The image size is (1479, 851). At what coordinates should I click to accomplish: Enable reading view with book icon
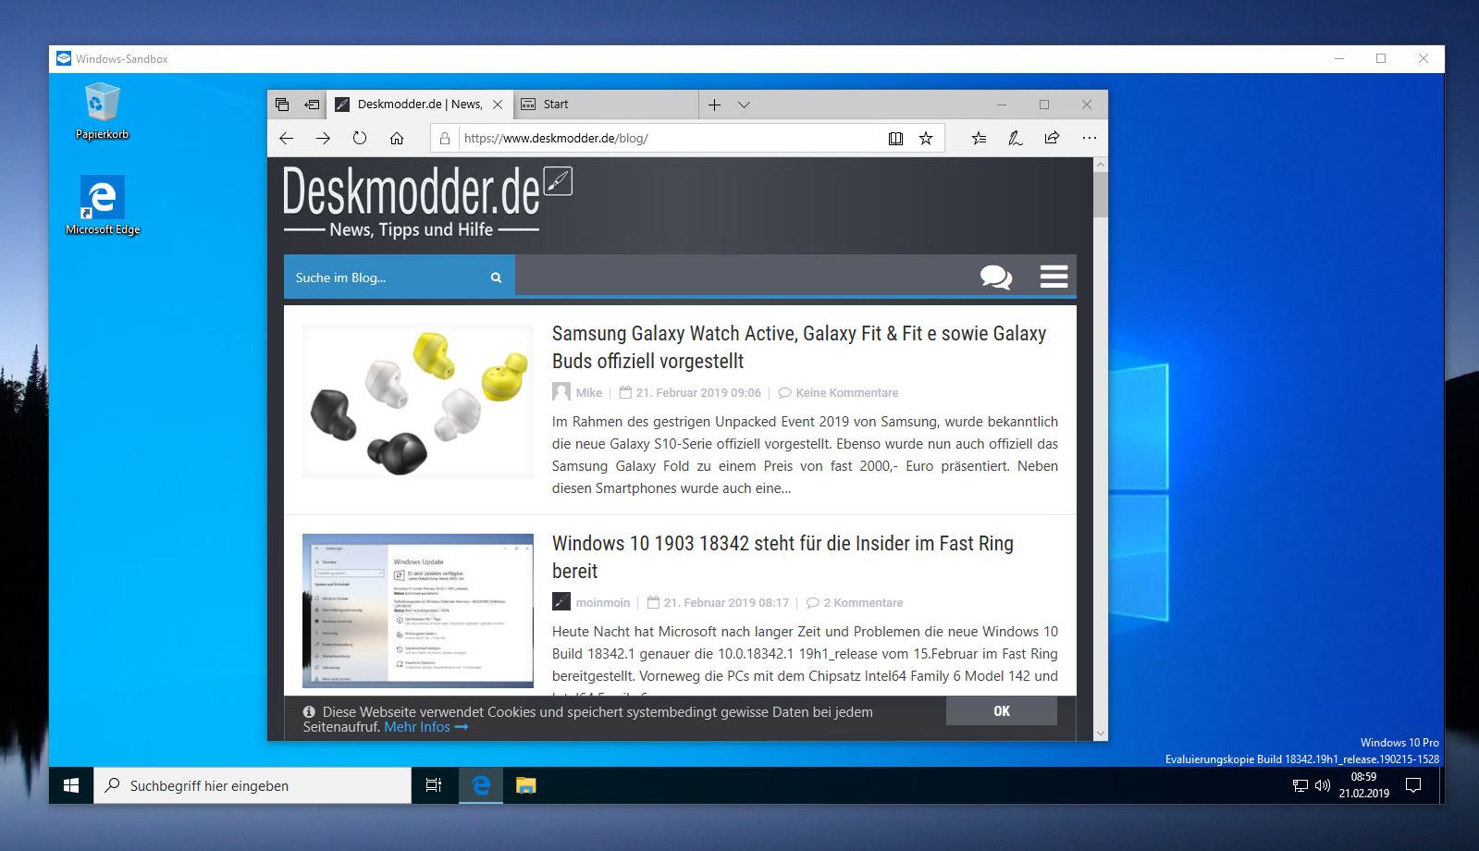coord(895,138)
